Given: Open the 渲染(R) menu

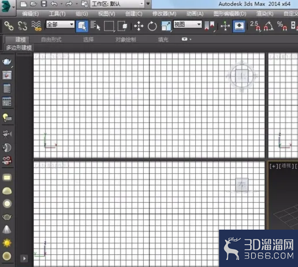Looking at the screenshot, I should (x=265, y=14).
